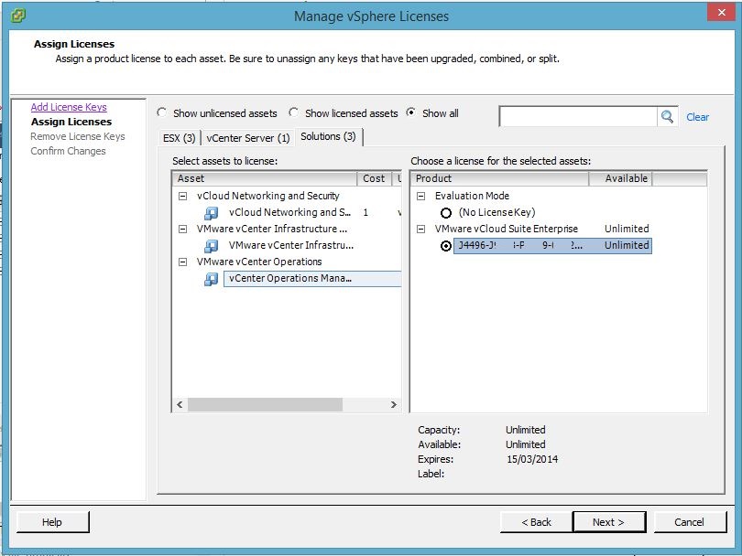Go back with the < Back button
The height and width of the screenshot is (556, 742).
point(536,522)
